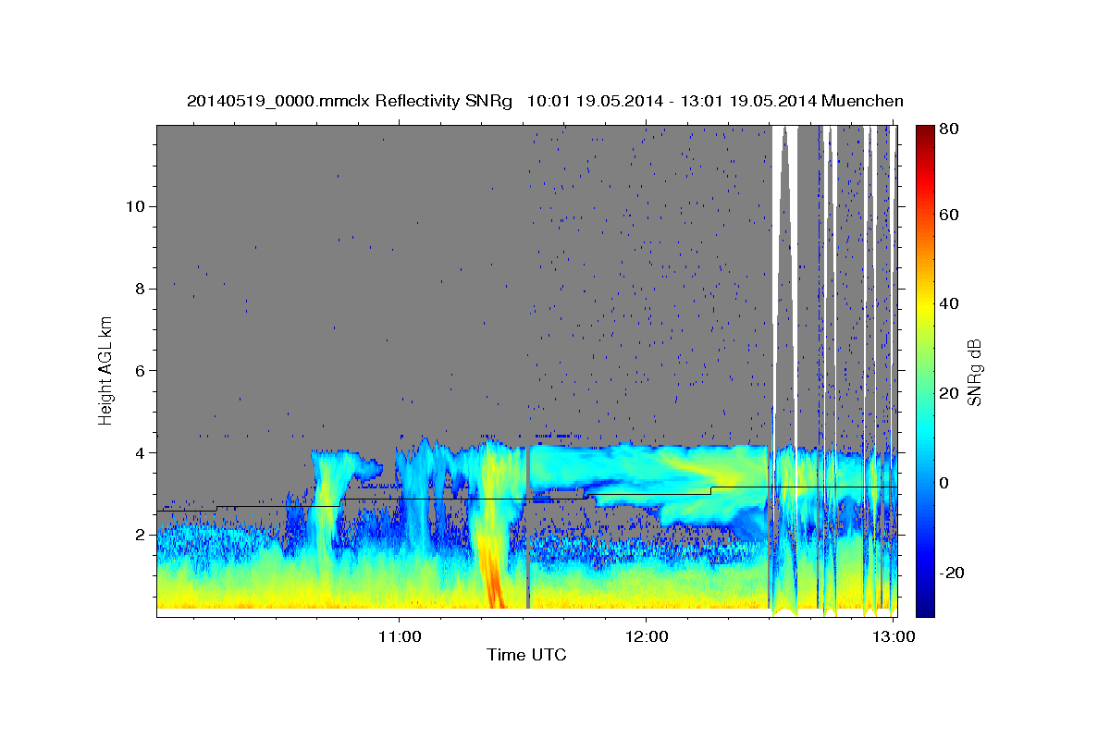
Task: Click the 12:00 time tick label
Action: 646,637
